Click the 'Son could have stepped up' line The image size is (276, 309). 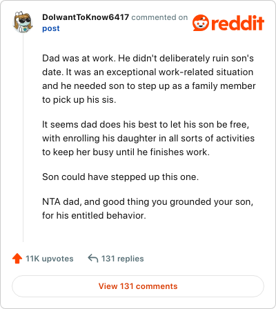[120, 177]
